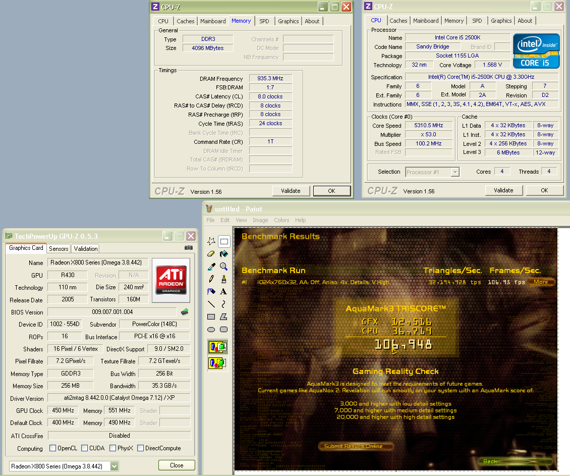Screen dimensions: 570x476
Task: Open the Graphics tab in the right CPU-Z window
Action: pyautogui.click(x=501, y=21)
